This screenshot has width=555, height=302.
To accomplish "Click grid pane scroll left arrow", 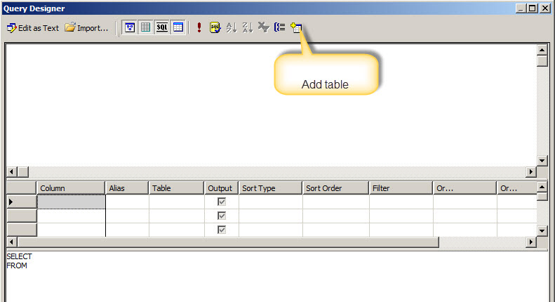I will 12,242.
